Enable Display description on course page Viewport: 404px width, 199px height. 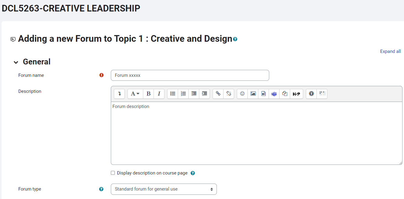tap(113, 173)
